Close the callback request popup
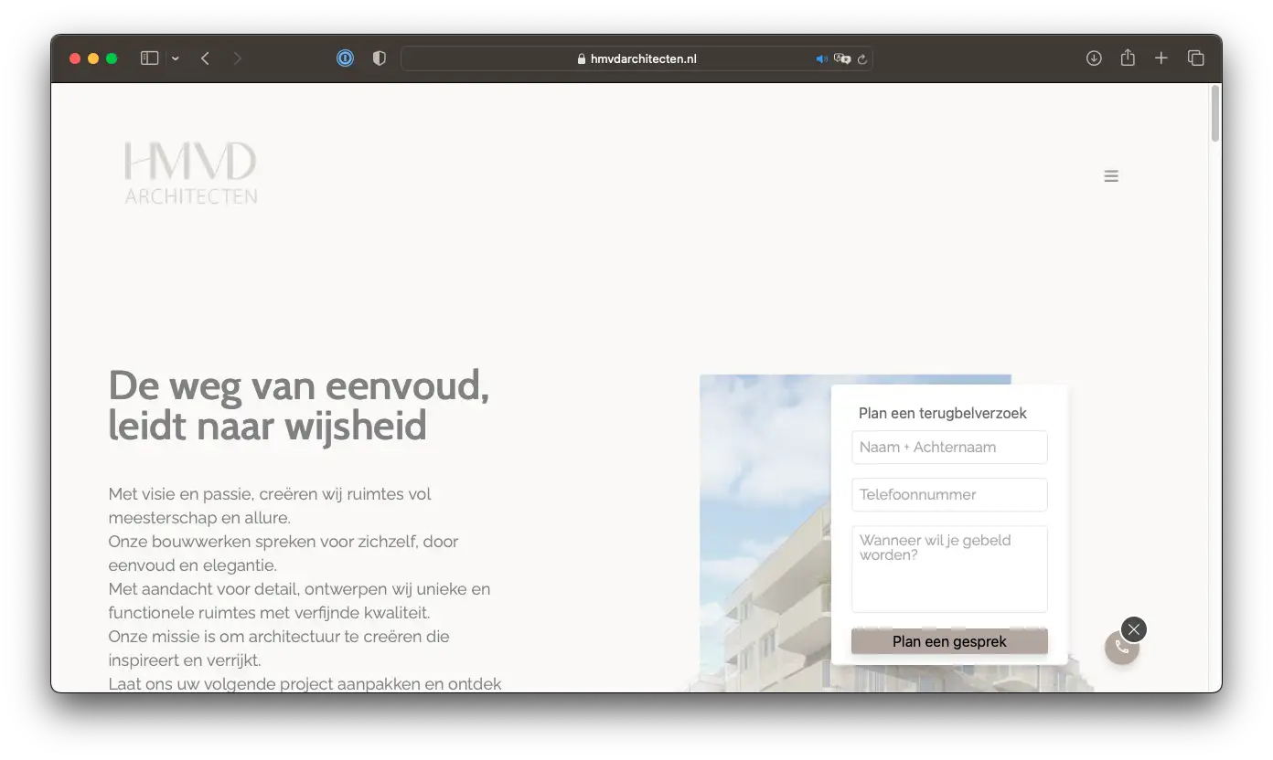 pyautogui.click(x=1134, y=629)
